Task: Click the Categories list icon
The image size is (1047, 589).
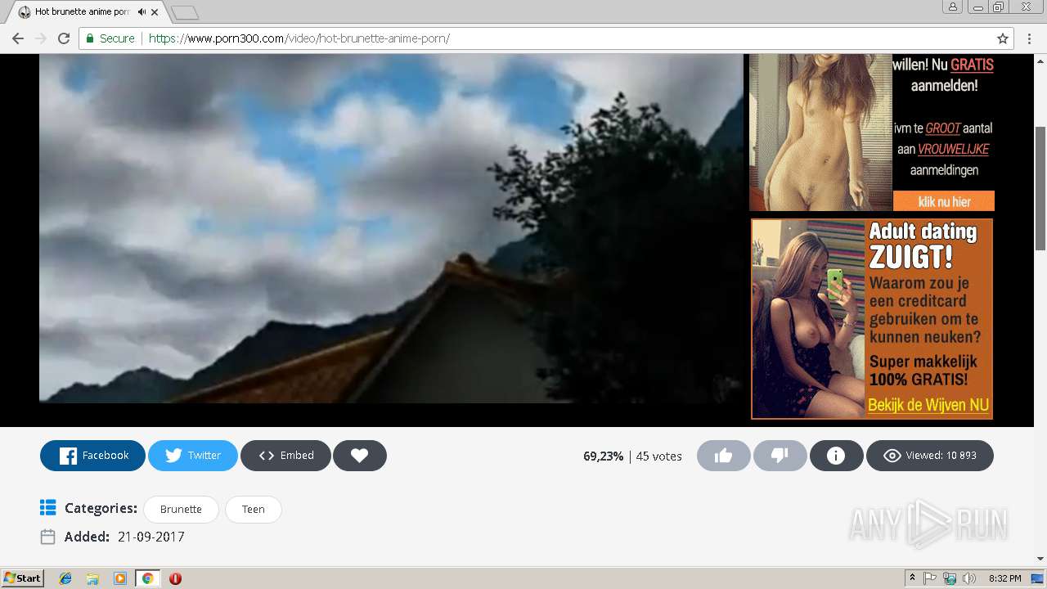Action: pyautogui.click(x=48, y=508)
